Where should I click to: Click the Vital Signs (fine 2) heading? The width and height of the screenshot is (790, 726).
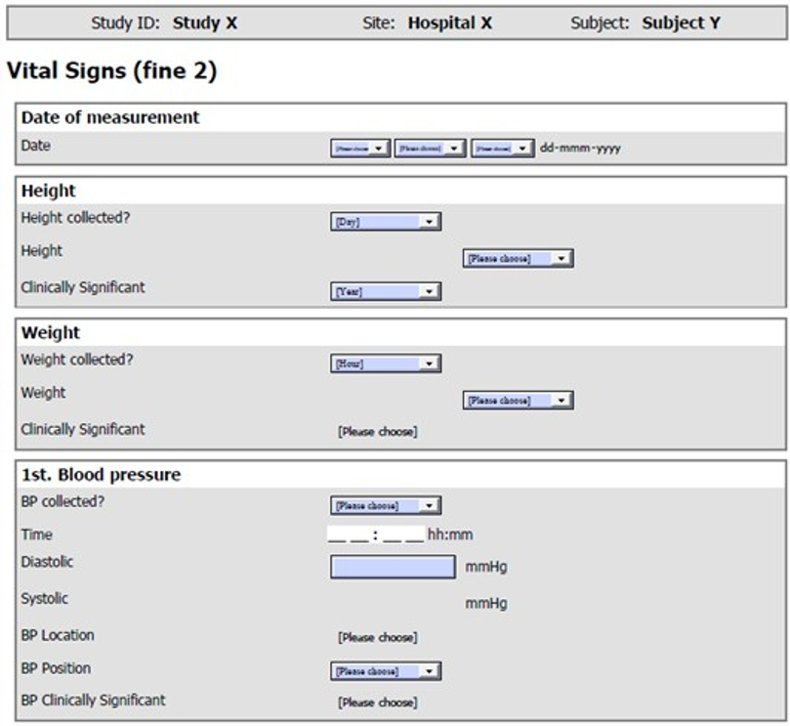click(111, 71)
